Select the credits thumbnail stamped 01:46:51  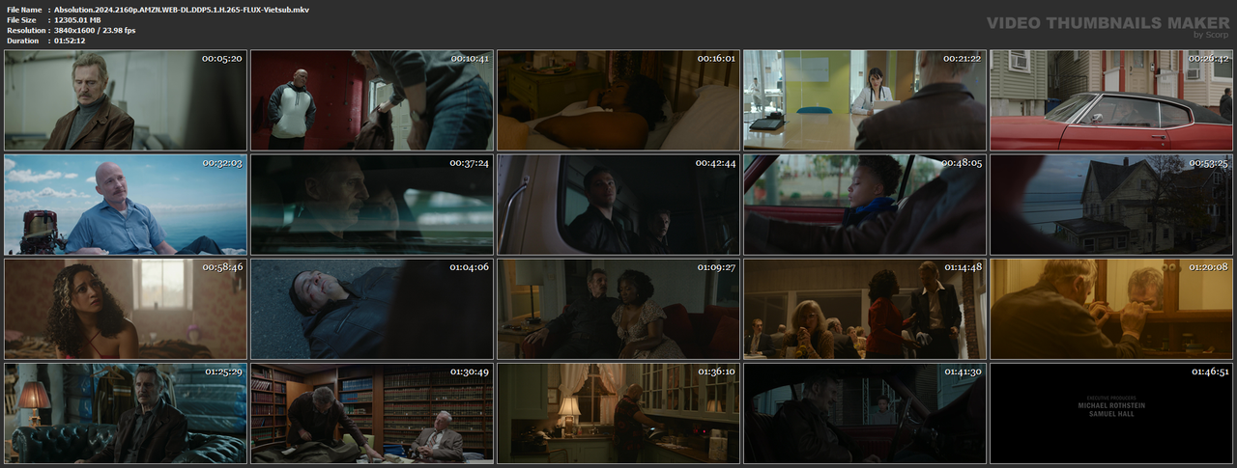point(1111,413)
